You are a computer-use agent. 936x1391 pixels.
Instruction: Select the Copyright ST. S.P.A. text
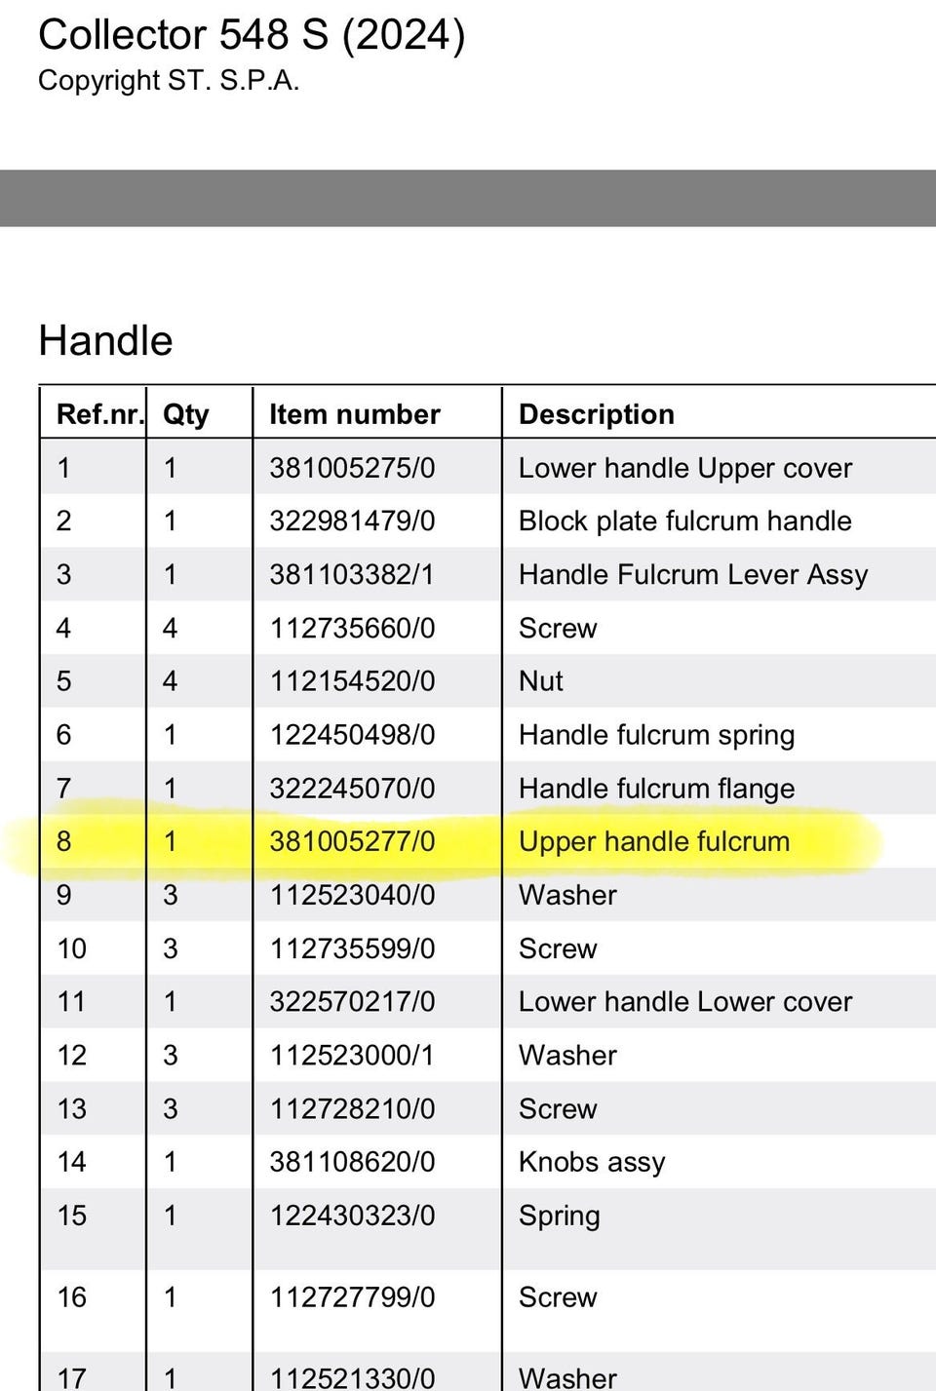coord(169,81)
